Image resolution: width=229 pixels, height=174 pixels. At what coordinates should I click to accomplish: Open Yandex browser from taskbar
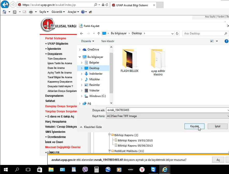[x=142, y=170]
